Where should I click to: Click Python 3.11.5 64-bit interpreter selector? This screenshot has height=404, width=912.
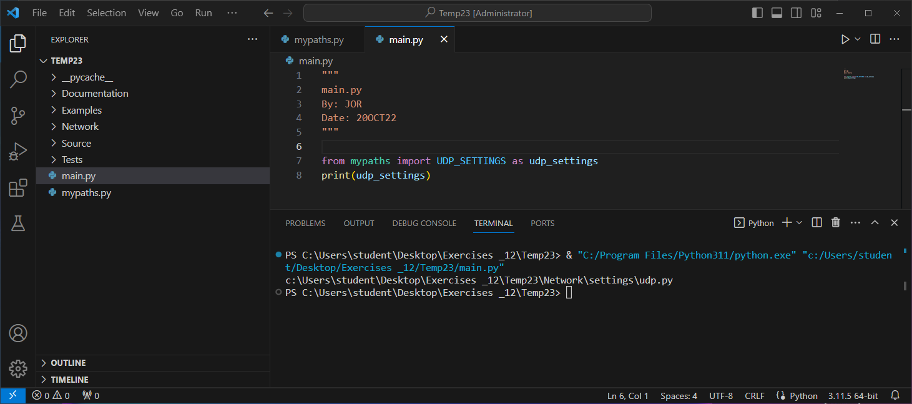pos(853,396)
